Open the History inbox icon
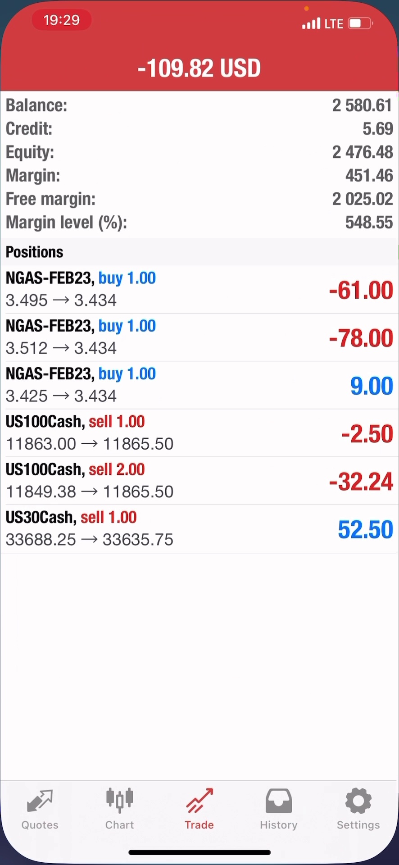The height and width of the screenshot is (865, 399). pyautogui.click(x=279, y=801)
